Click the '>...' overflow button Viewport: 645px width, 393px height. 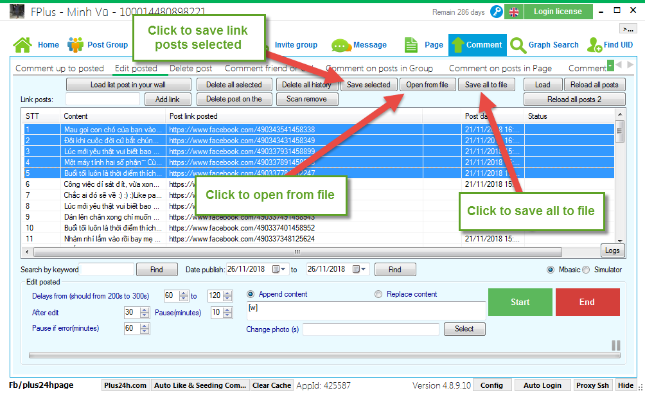[628, 29]
